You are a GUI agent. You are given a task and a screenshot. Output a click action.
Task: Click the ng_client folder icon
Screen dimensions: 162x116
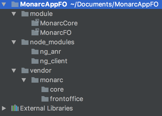point(35,61)
